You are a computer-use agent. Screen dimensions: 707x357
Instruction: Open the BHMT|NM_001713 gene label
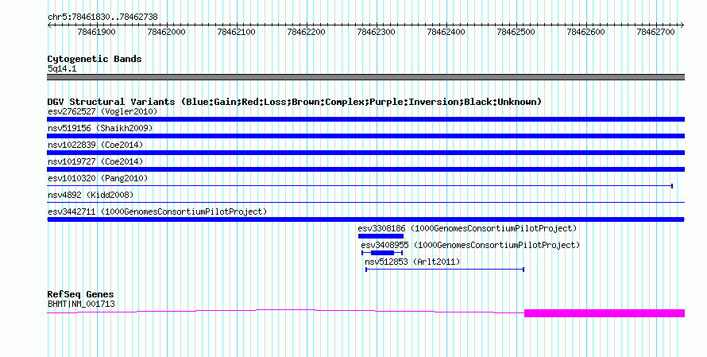(x=81, y=305)
